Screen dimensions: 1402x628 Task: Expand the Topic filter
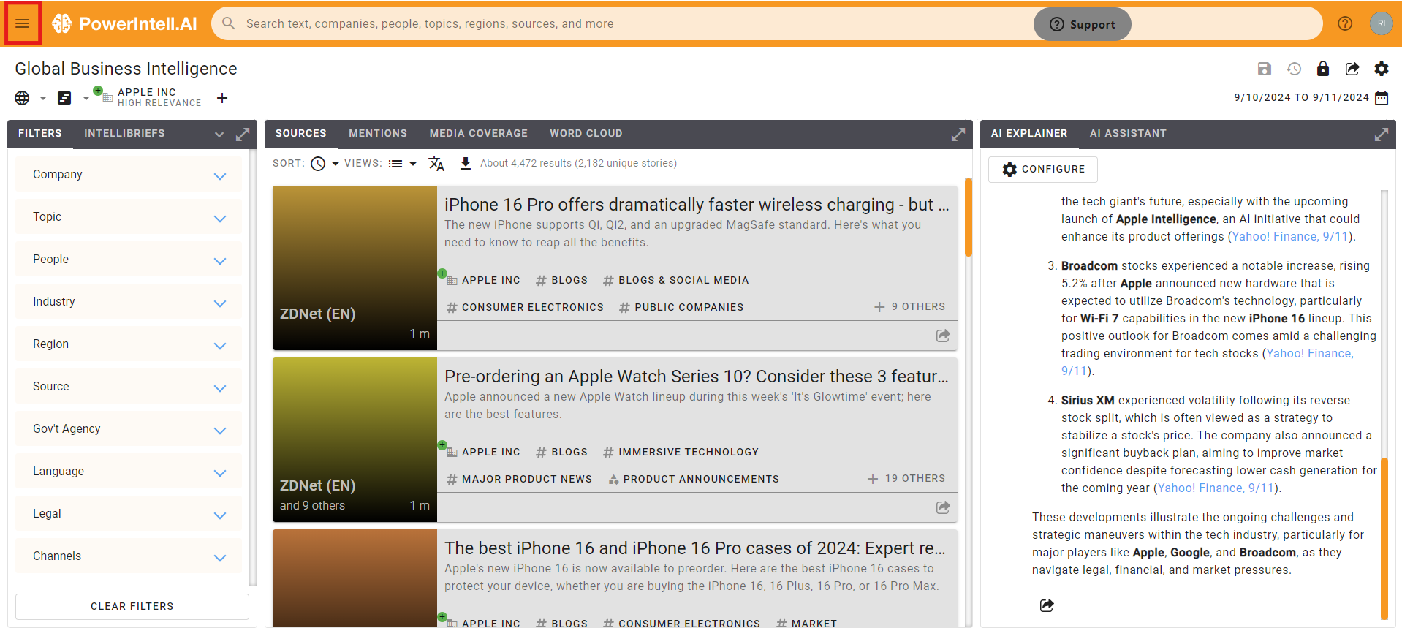129,217
